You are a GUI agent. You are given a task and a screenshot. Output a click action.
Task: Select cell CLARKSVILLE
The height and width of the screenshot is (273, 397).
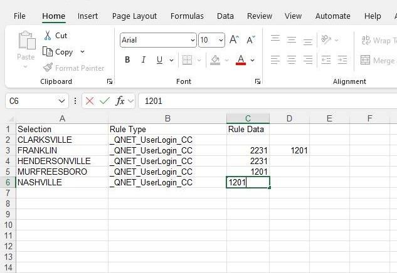pyautogui.click(x=62, y=140)
